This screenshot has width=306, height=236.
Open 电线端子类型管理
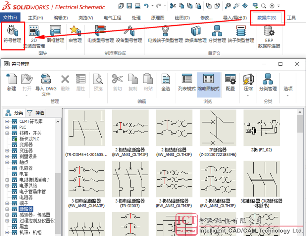tap(165, 34)
